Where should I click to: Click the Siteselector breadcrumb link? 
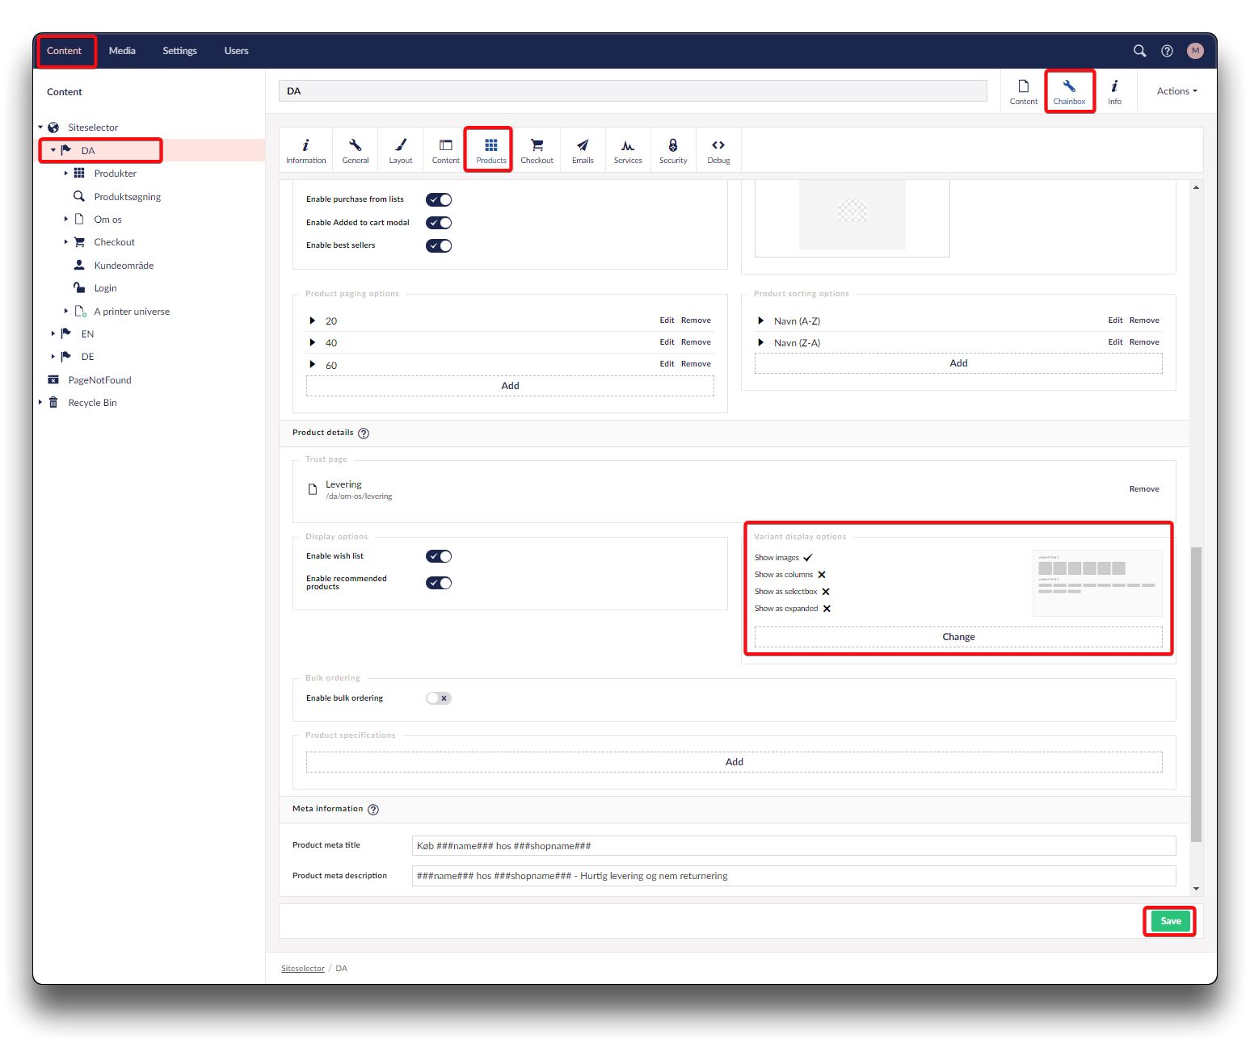pyautogui.click(x=303, y=969)
